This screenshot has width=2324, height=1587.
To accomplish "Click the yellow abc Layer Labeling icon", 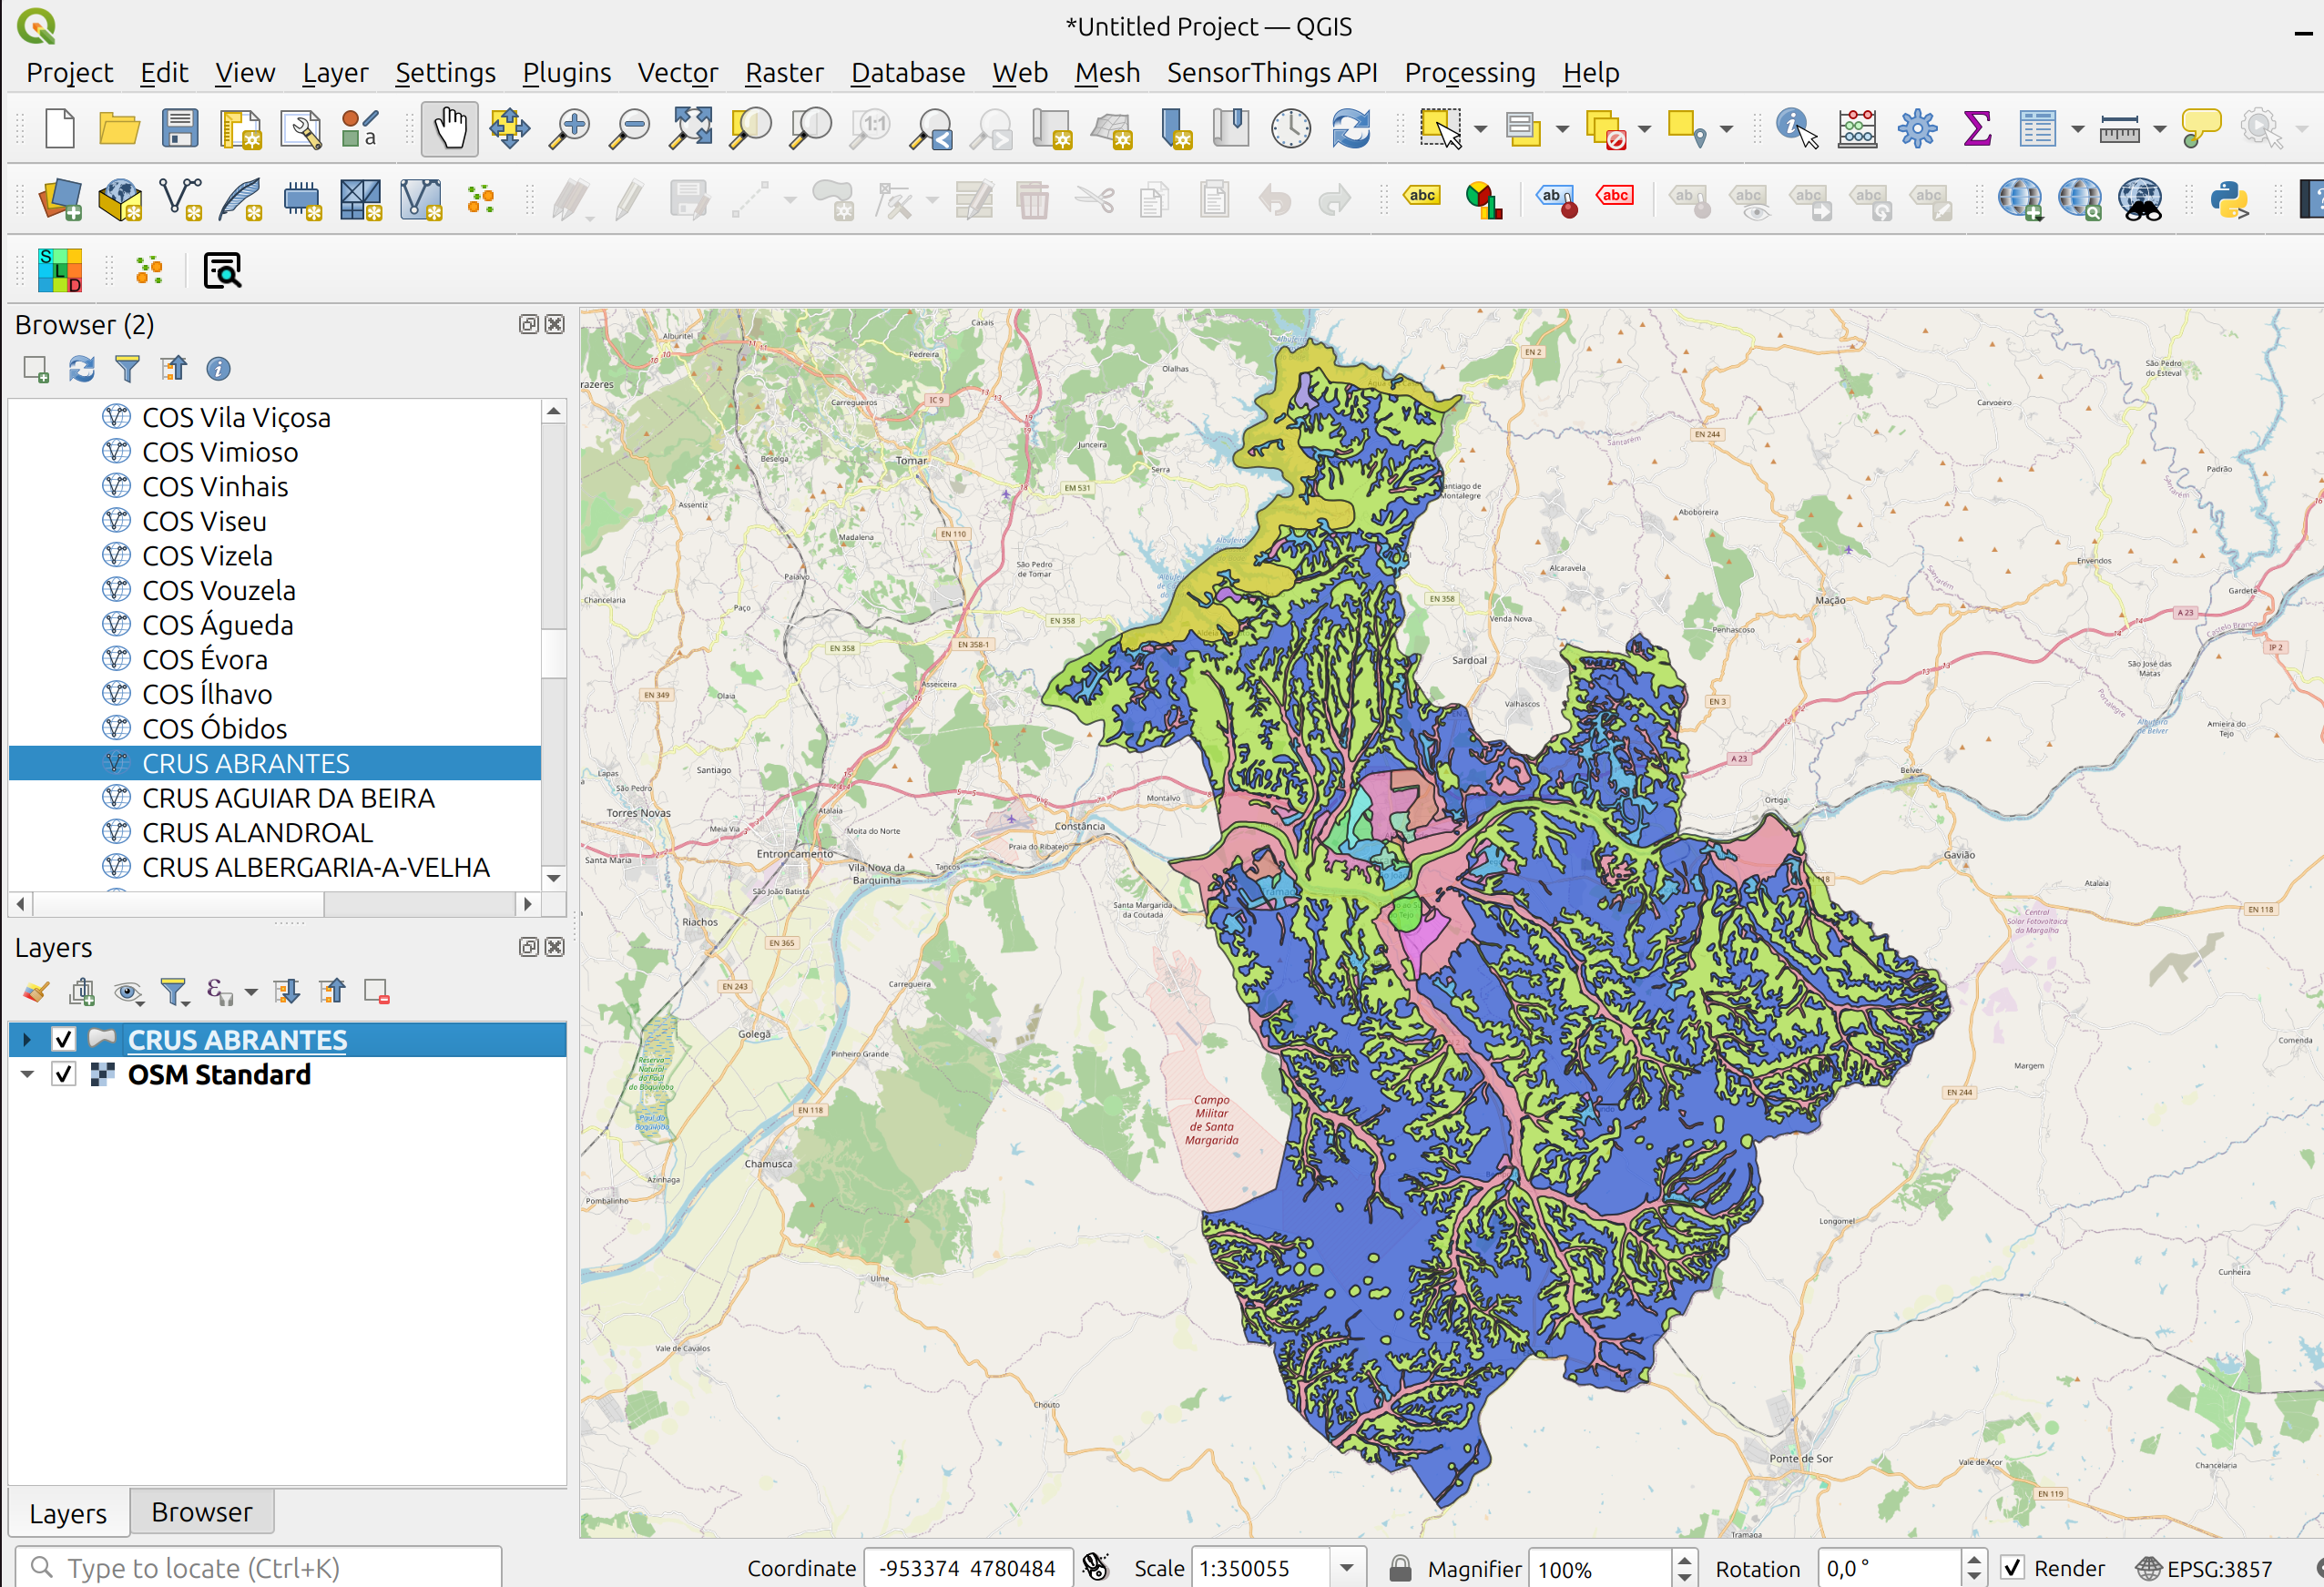I will click(x=1422, y=196).
